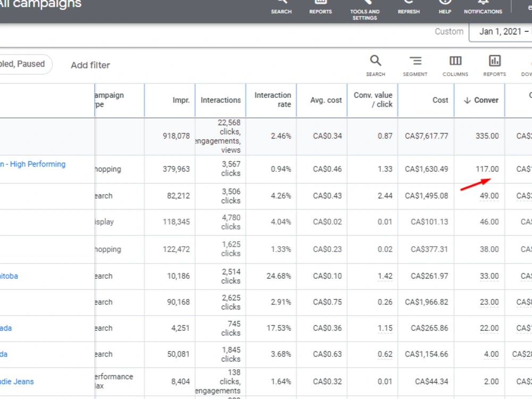Click the Custom date range label
Viewport: 532px width, 399px height.
pyautogui.click(x=449, y=31)
